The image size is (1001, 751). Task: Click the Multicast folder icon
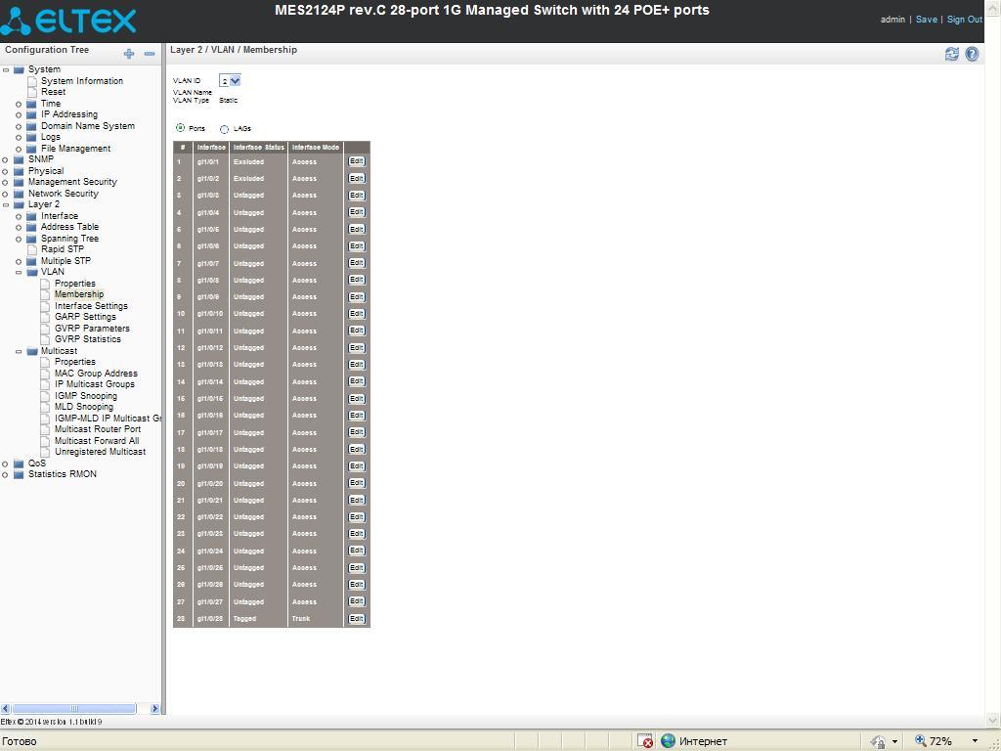click(32, 351)
